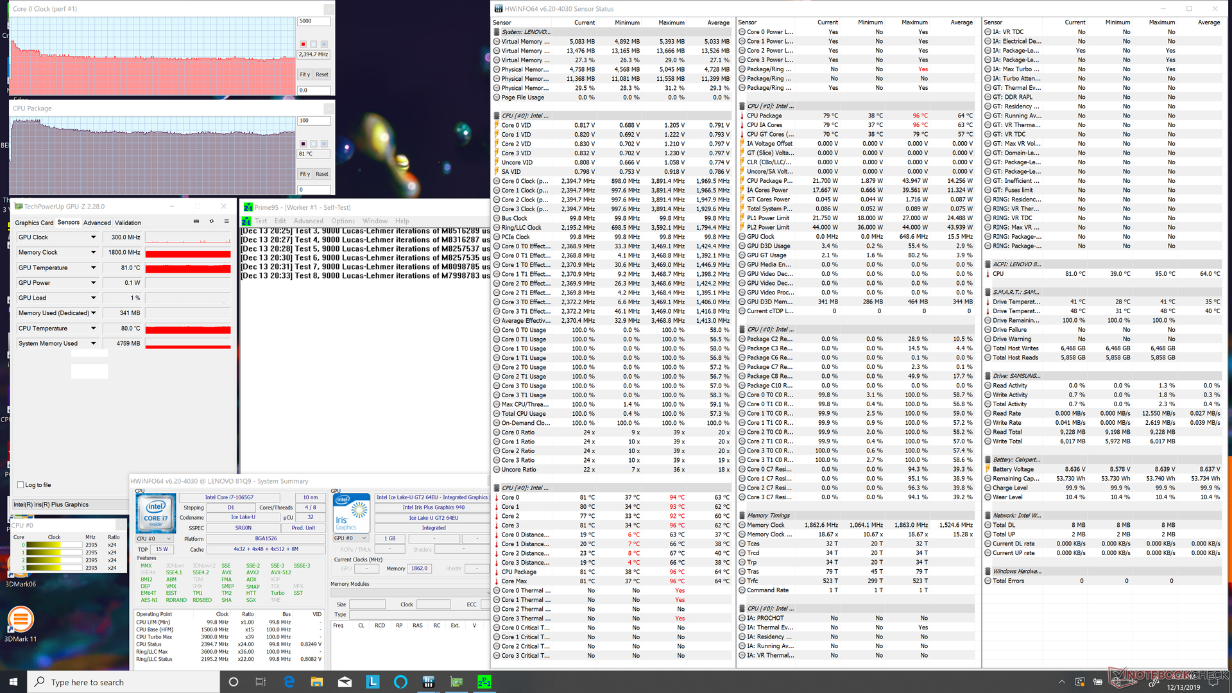Open the CPU #0 selector dropdown
Image resolution: width=1232 pixels, height=693 pixels.
(x=154, y=539)
